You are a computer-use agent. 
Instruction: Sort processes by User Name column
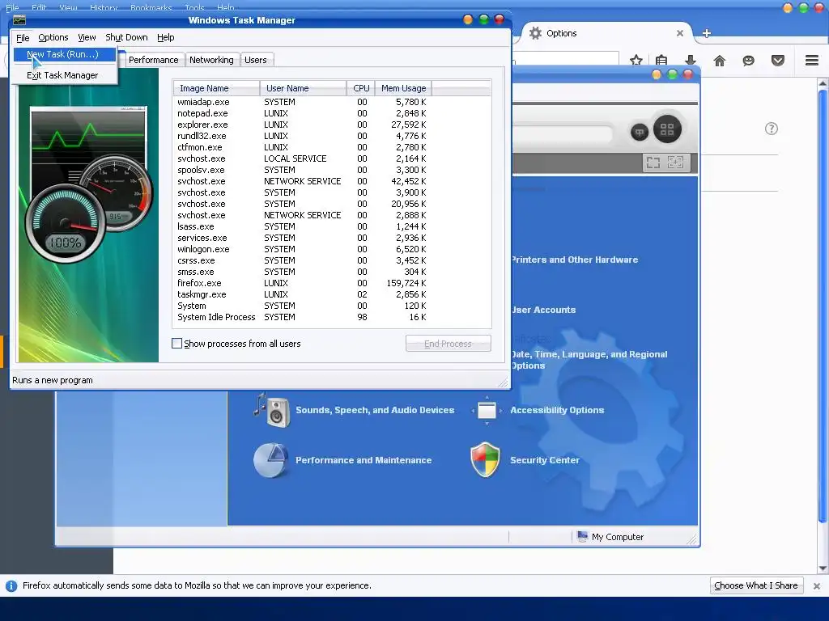click(x=303, y=88)
